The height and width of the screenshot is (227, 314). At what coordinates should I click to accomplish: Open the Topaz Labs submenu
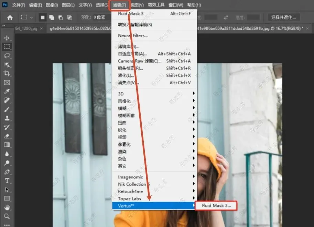154,199
